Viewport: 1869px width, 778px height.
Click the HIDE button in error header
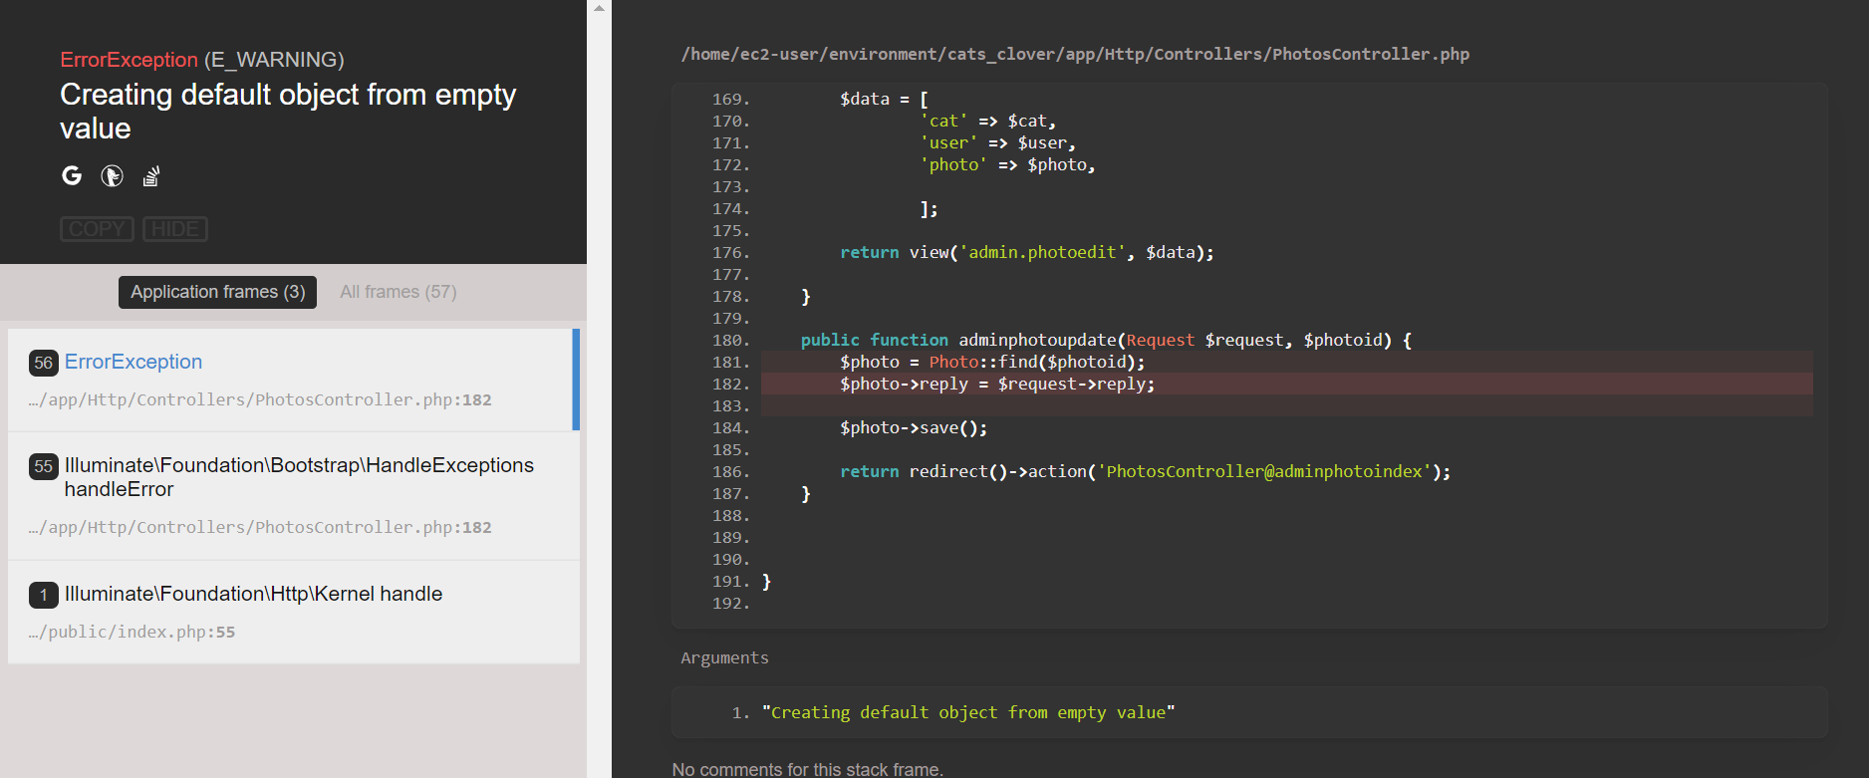175,229
